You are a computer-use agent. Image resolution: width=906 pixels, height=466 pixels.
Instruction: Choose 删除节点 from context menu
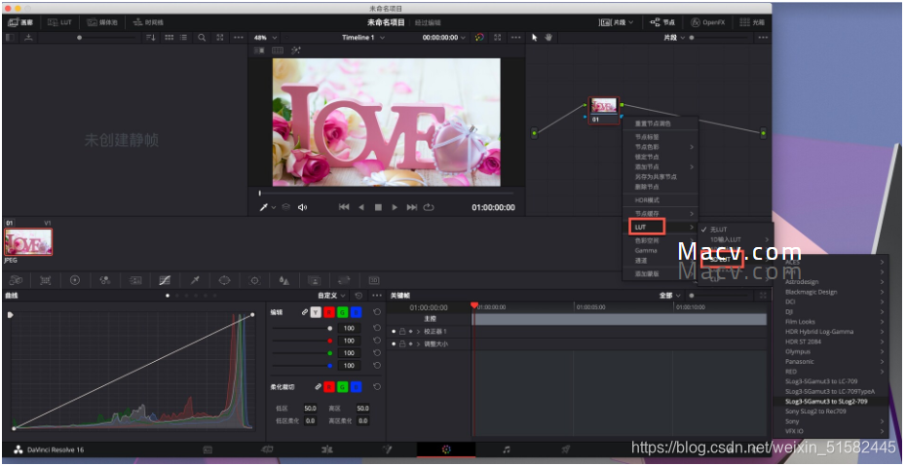pyautogui.click(x=647, y=187)
